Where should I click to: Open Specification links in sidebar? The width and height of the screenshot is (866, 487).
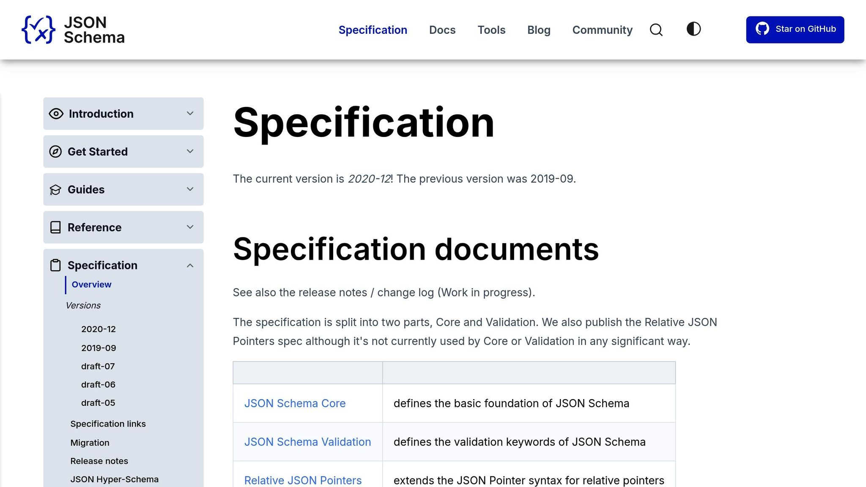pos(108,424)
